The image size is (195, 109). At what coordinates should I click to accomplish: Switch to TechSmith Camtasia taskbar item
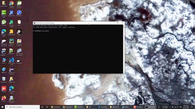tap(79, 107)
